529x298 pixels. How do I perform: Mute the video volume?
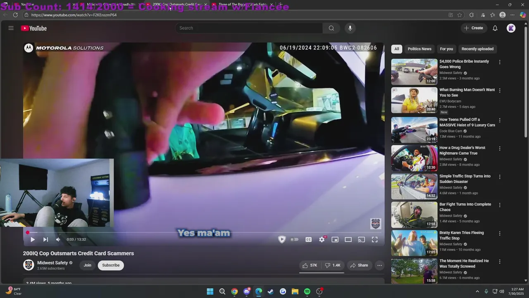pos(58,239)
